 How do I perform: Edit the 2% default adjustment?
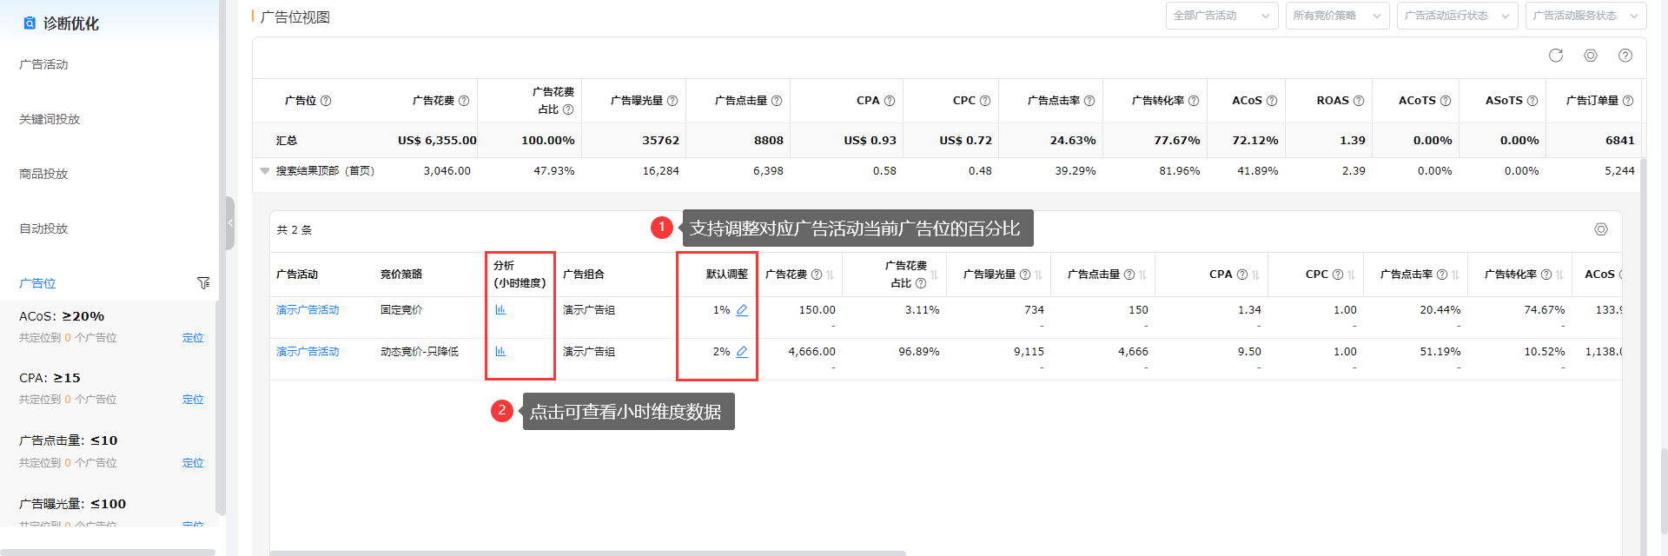[742, 352]
